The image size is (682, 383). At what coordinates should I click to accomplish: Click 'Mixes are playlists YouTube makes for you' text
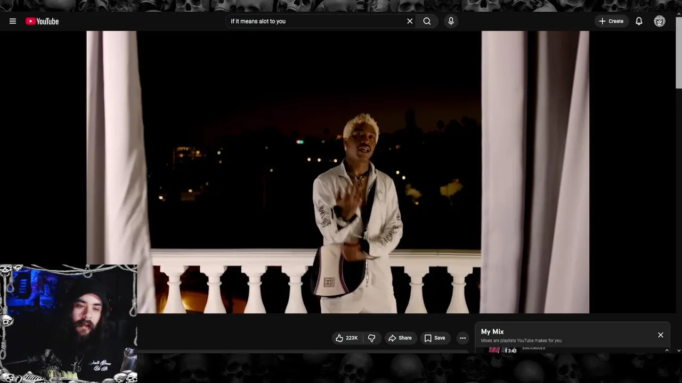[x=521, y=340]
